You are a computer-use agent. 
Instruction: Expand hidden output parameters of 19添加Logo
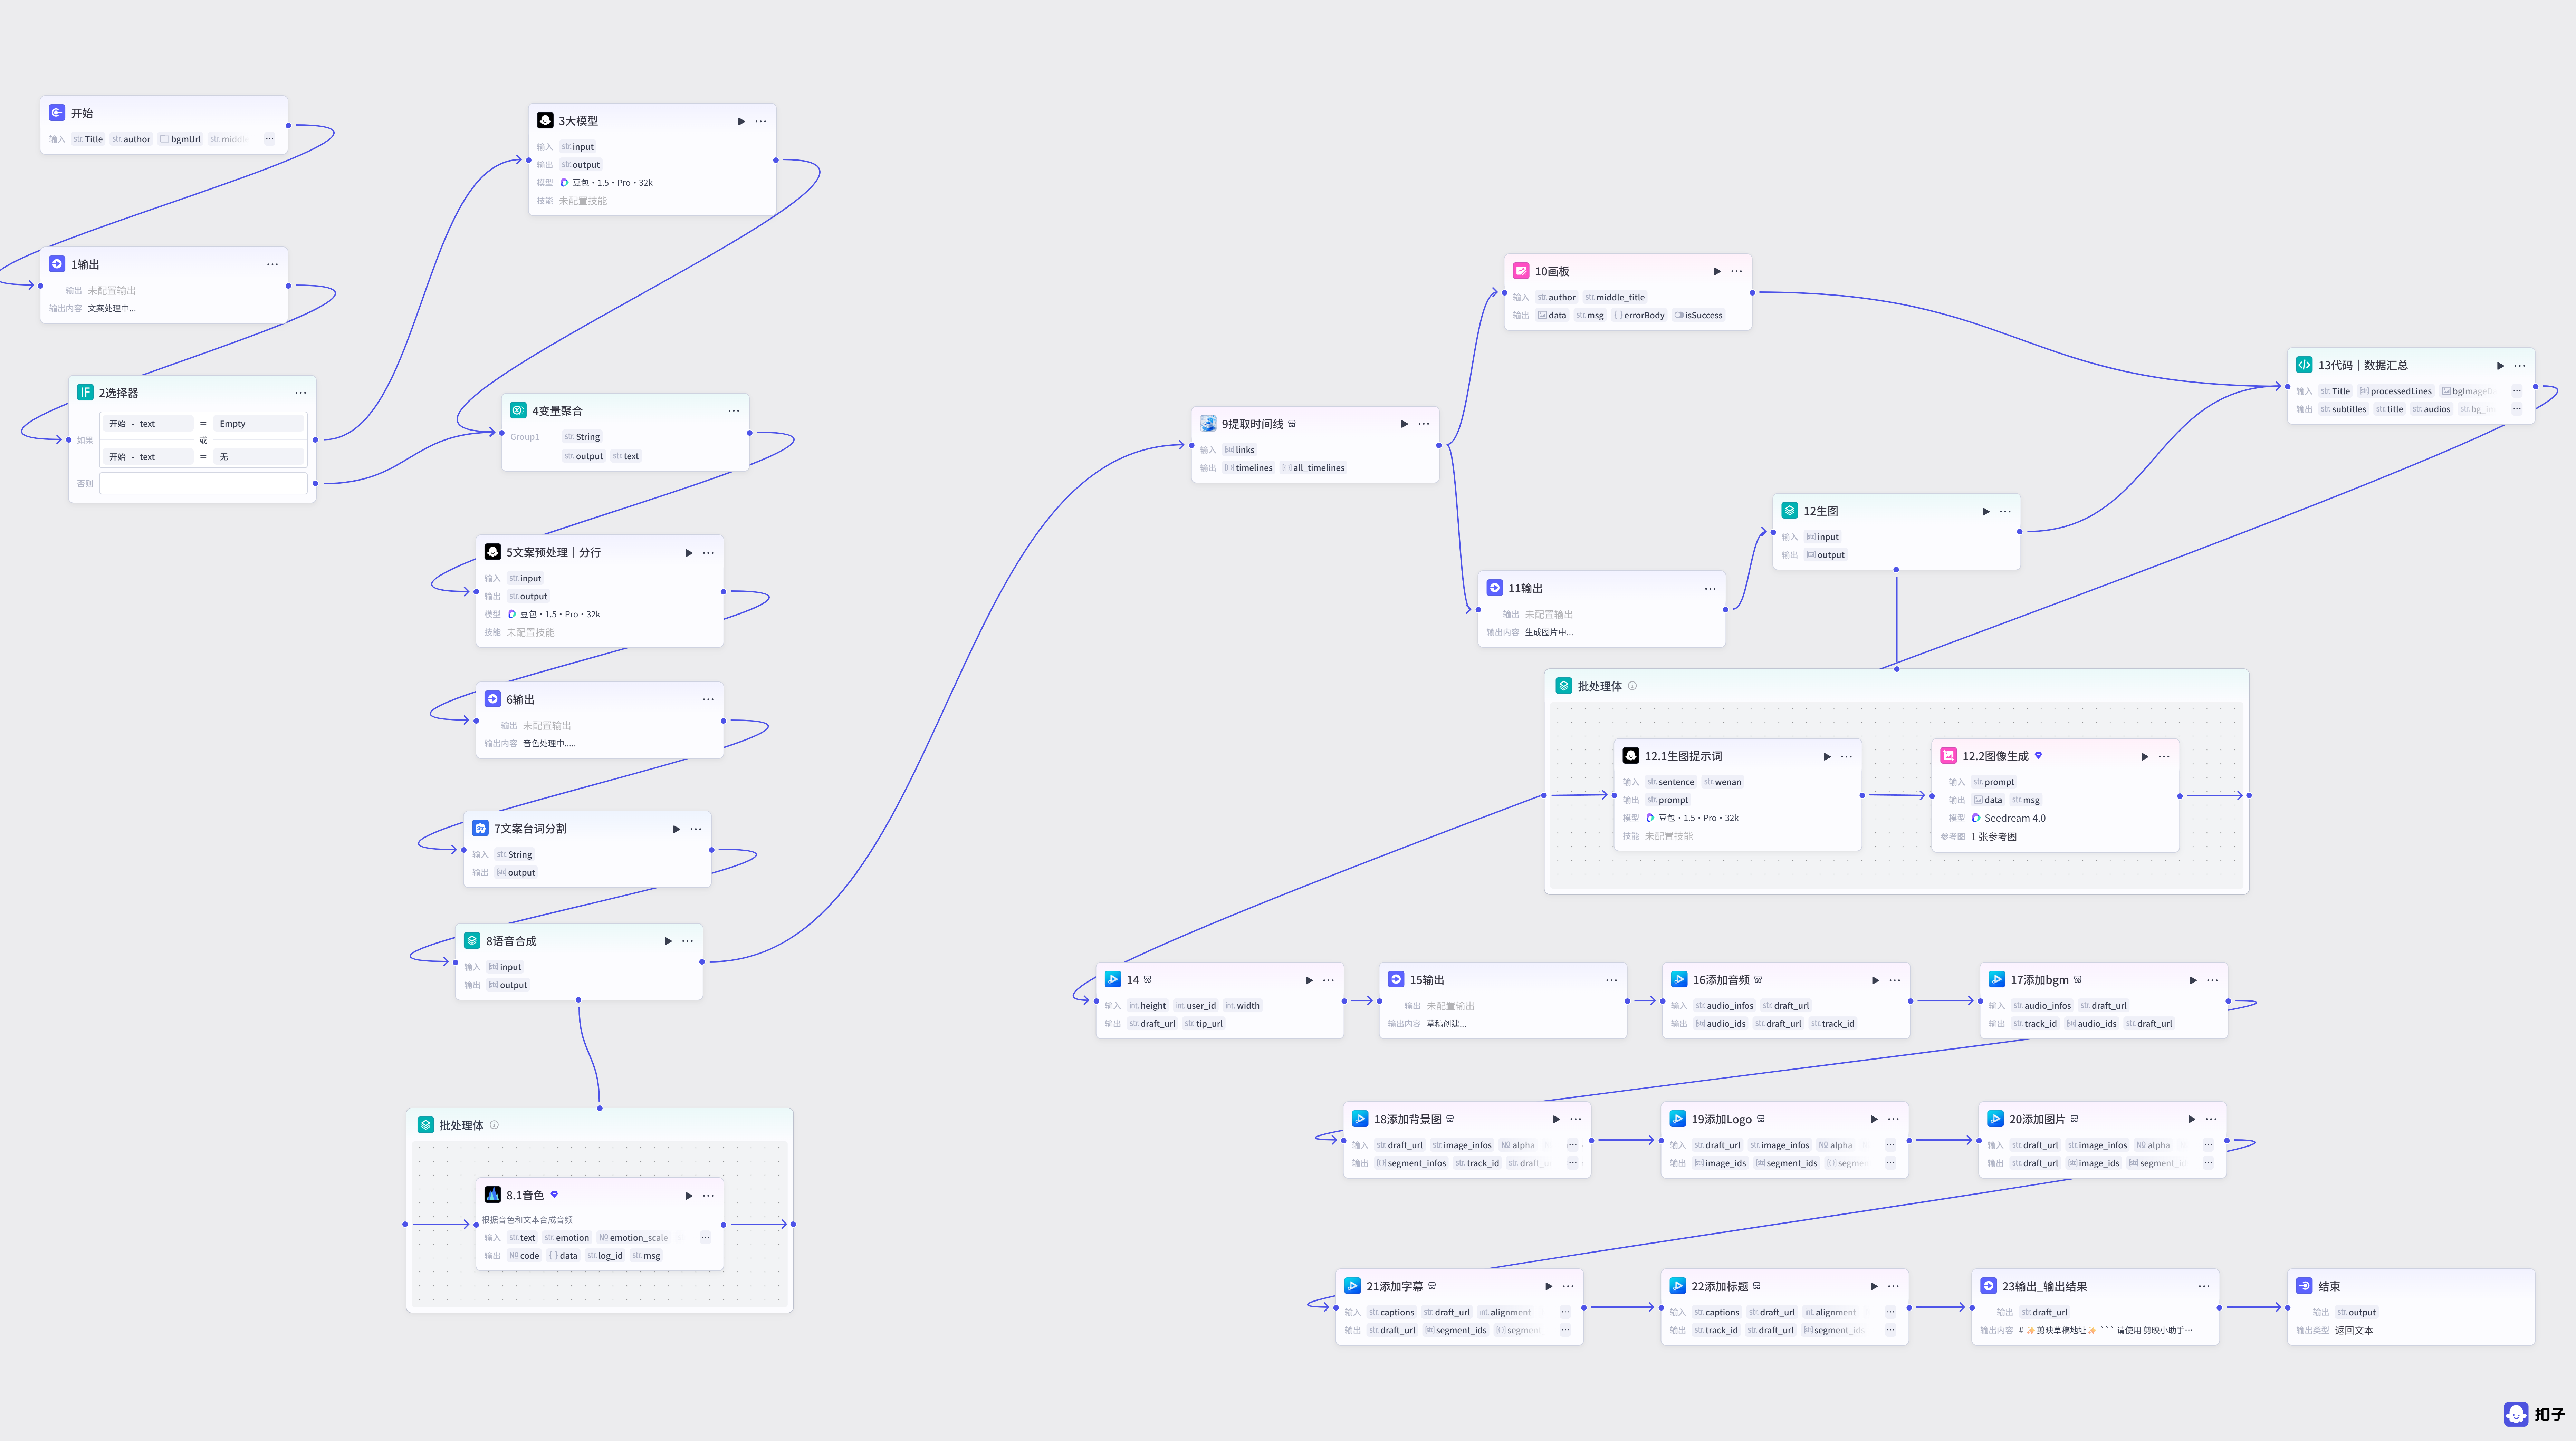pos(1890,1163)
